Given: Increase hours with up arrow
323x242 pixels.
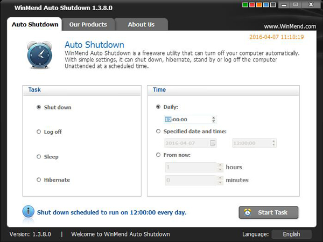Looking at the screenshot, I should click(220, 165).
